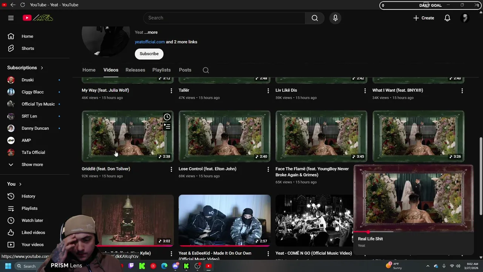Focus the YouTube search field
This screenshot has width=483, height=272.
coord(224,18)
